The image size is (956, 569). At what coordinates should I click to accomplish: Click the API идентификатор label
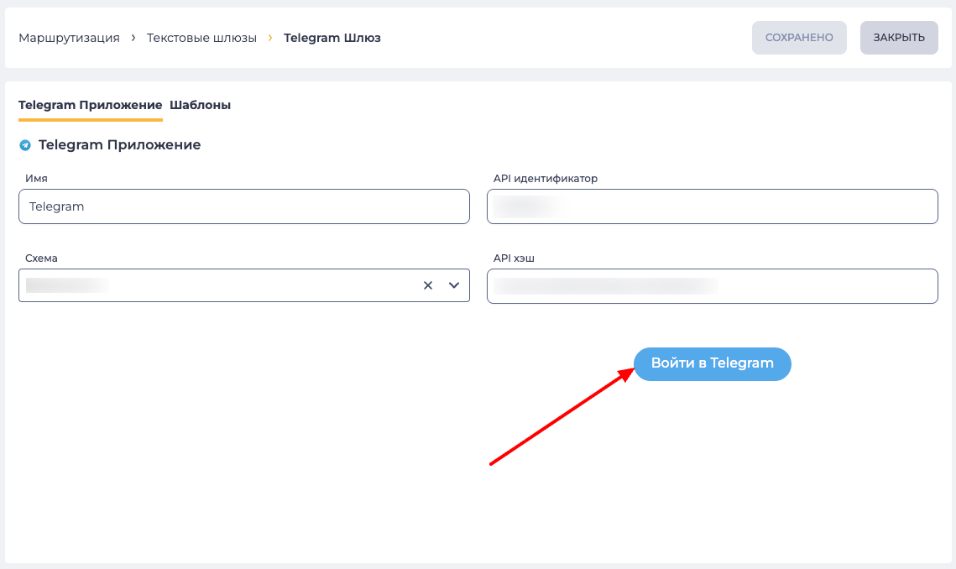(x=545, y=179)
